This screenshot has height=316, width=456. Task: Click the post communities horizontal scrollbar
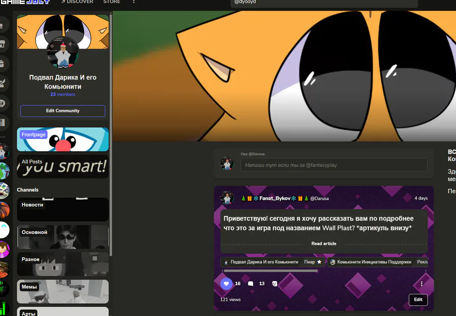(x=271, y=270)
